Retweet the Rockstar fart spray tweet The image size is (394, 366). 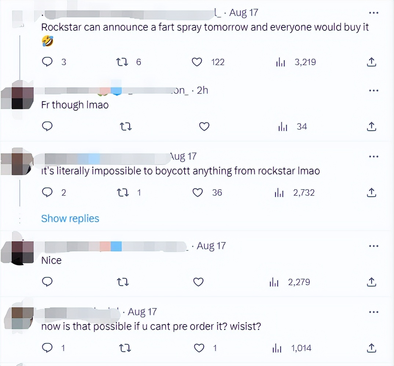122,62
